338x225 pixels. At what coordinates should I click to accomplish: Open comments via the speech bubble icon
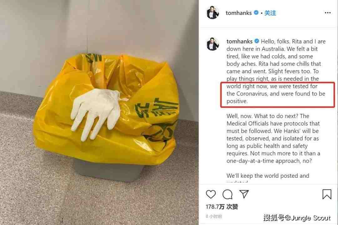tap(227, 194)
